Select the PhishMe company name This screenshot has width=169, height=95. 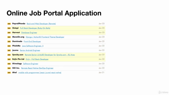click(16, 46)
